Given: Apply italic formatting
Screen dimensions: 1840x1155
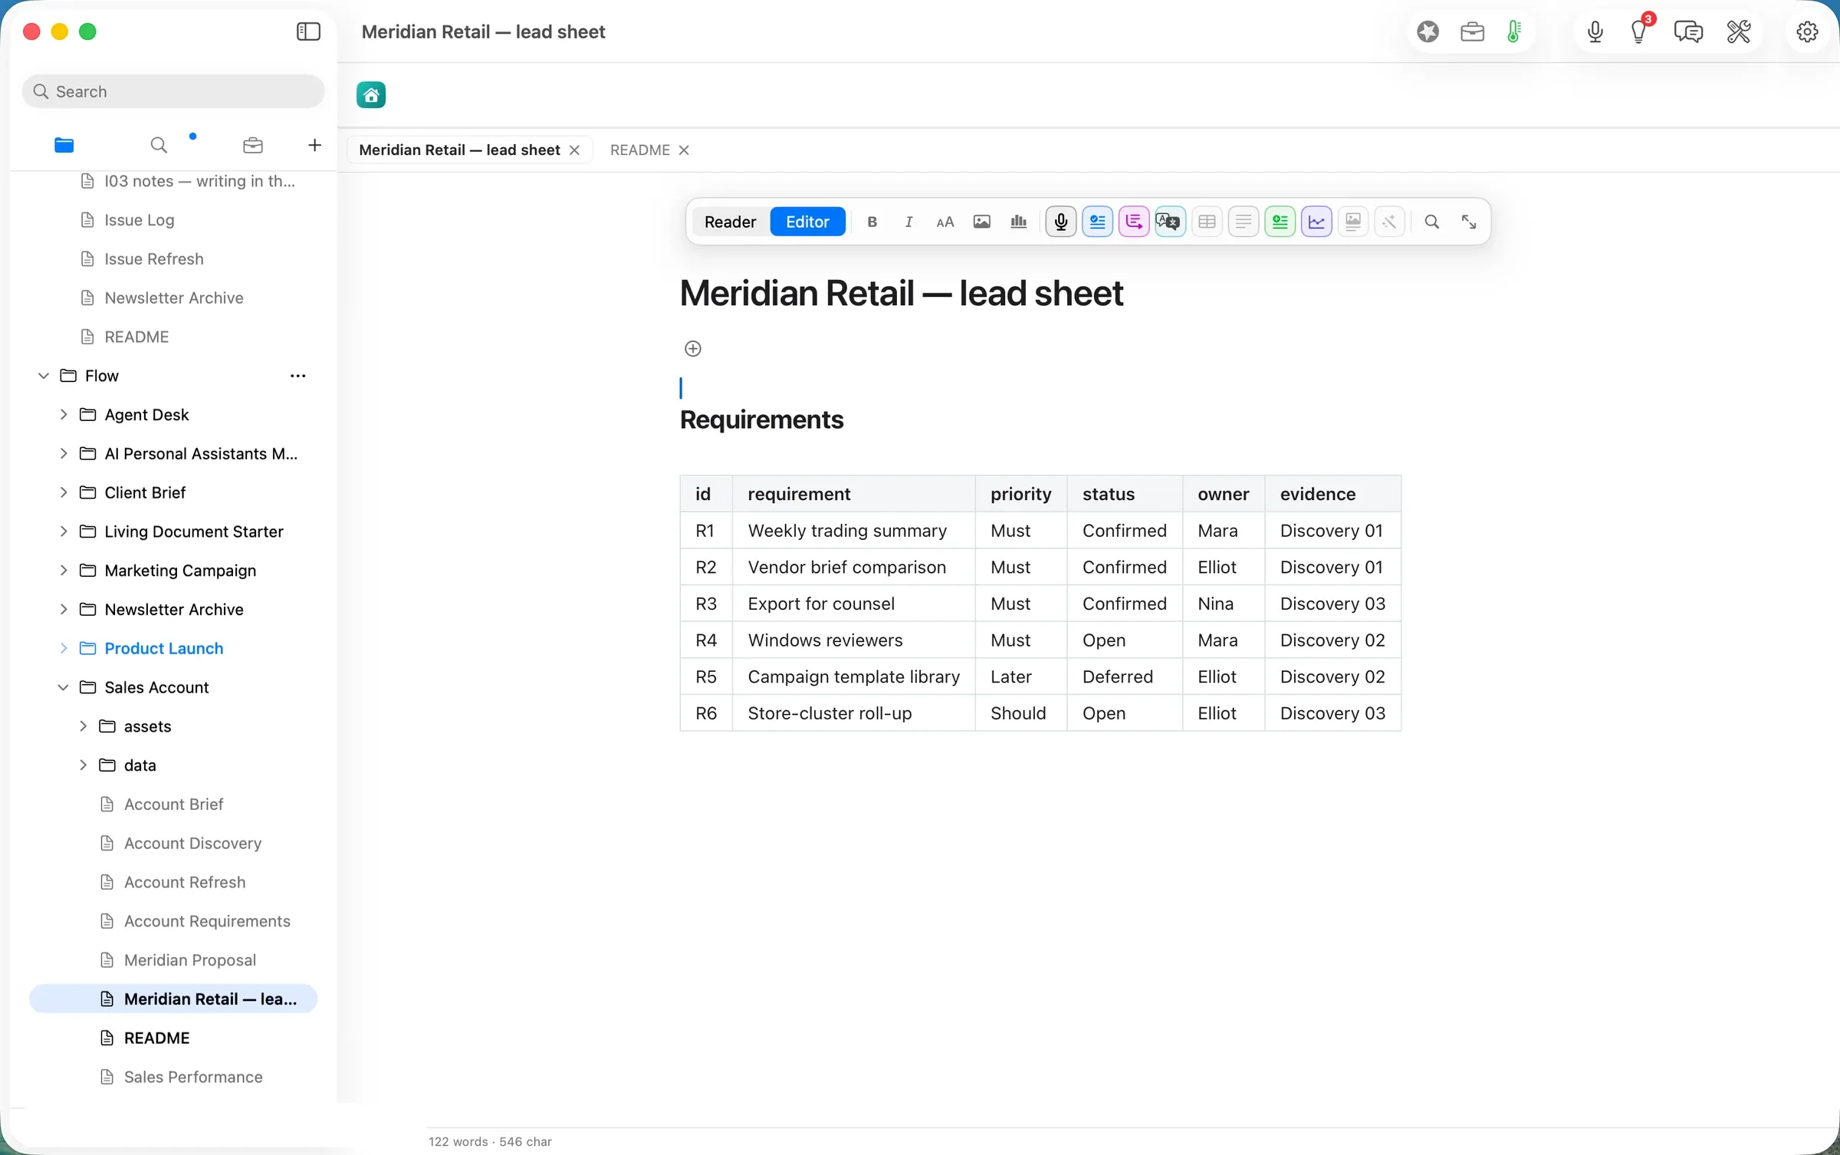Looking at the screenshot, I should point(909,222).
